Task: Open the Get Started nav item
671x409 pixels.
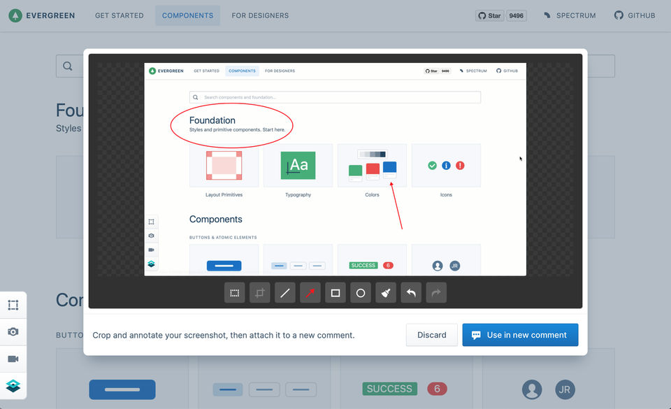Action: coord(120,15)
